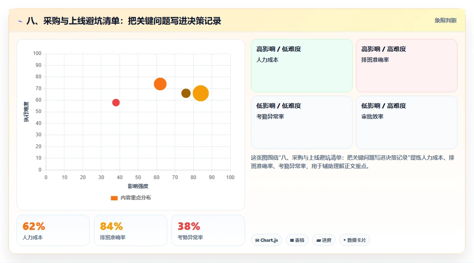Click the brown bubble in the chart

pos(186,93)
